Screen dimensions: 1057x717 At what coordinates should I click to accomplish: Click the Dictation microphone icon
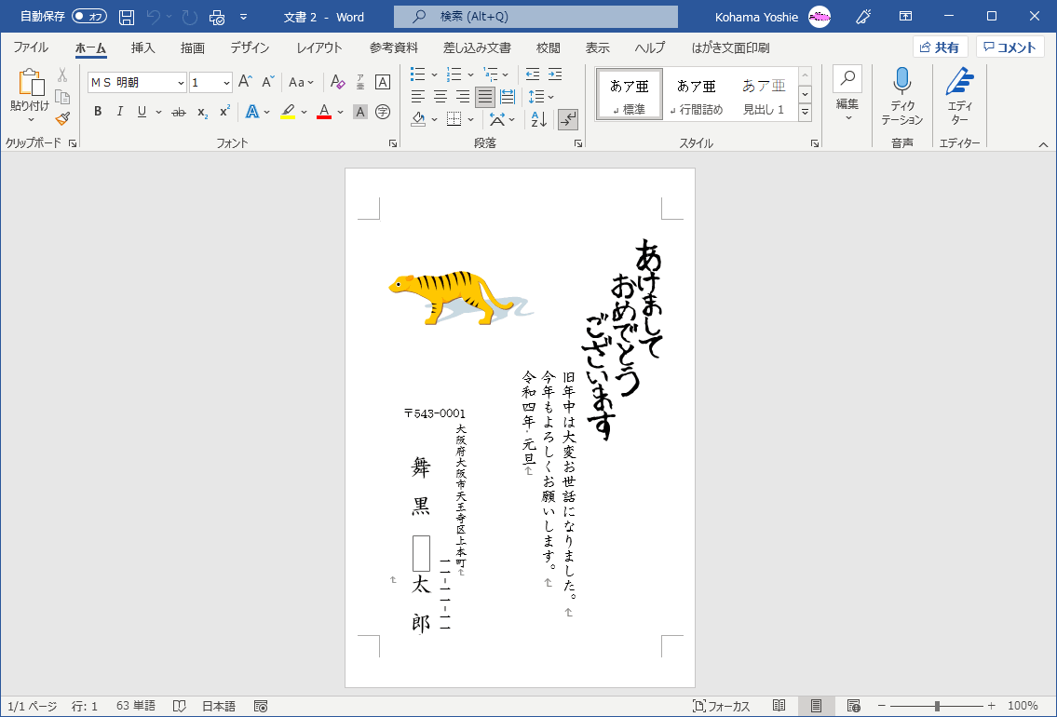point(901,82)
